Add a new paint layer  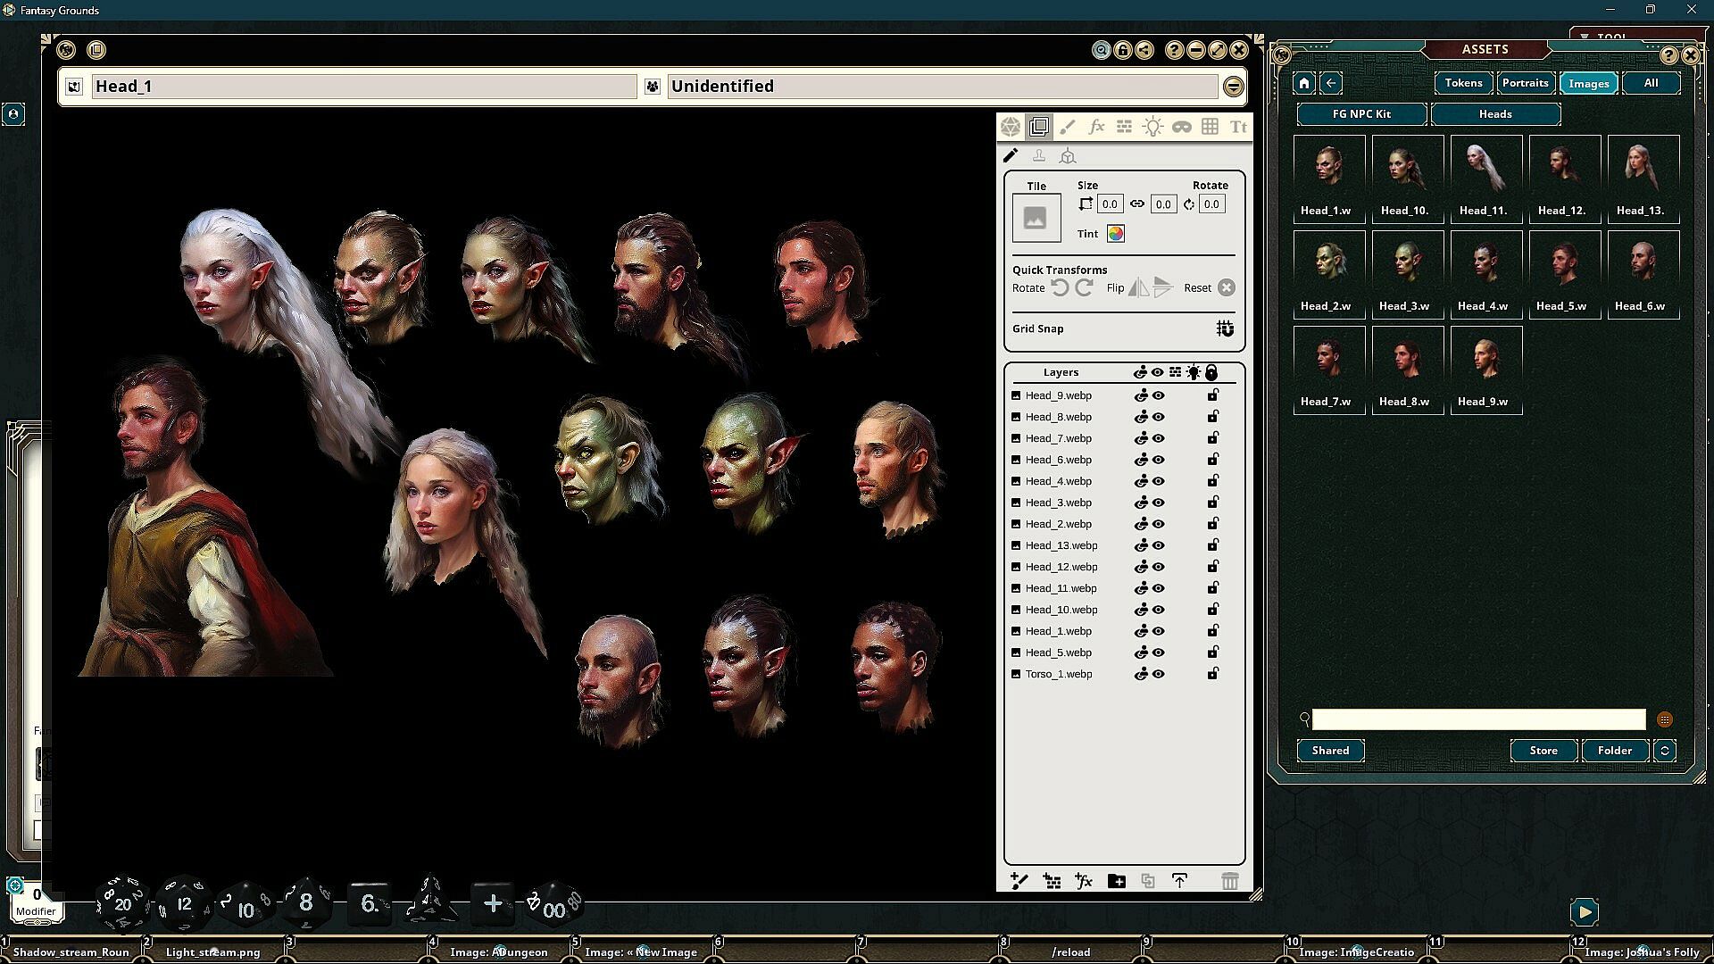pos(1019,881)
